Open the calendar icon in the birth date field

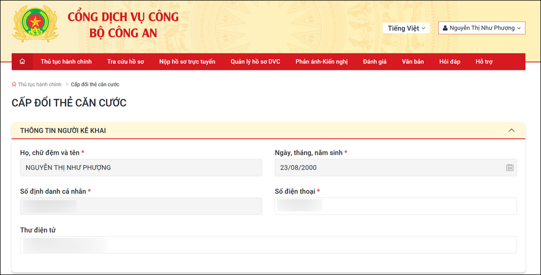(509, 167)
